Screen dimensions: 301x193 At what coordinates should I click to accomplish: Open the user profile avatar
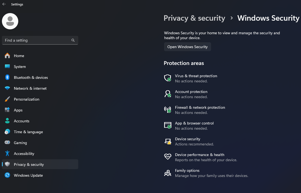click(10, 21)
